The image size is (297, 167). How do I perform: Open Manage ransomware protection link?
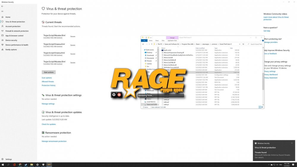click(x=54, y=141)
